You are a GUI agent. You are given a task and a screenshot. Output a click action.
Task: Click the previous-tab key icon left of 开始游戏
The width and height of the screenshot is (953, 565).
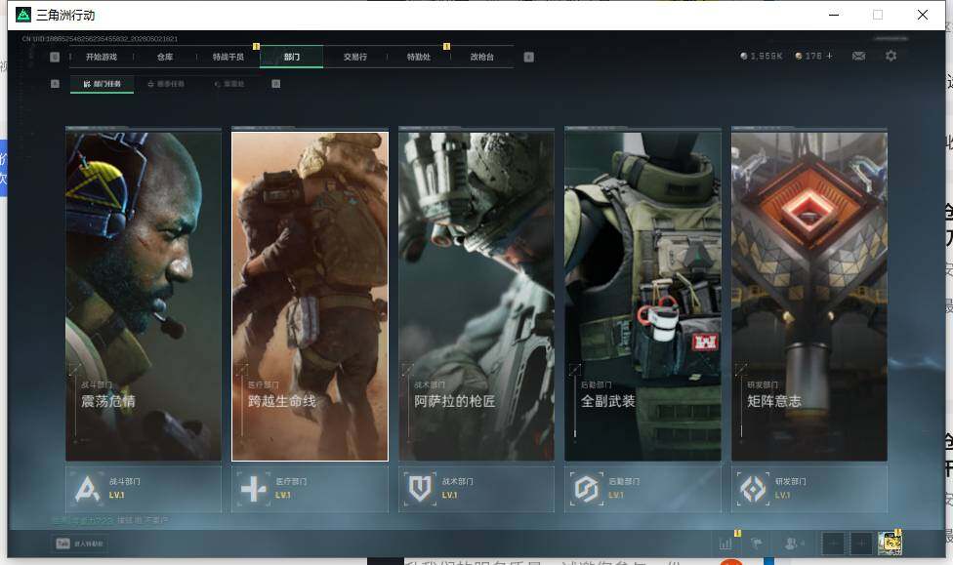click(x=55, y=58)
